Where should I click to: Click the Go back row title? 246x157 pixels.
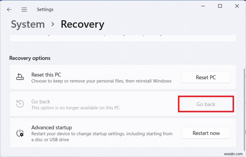[x=41, y=101]
